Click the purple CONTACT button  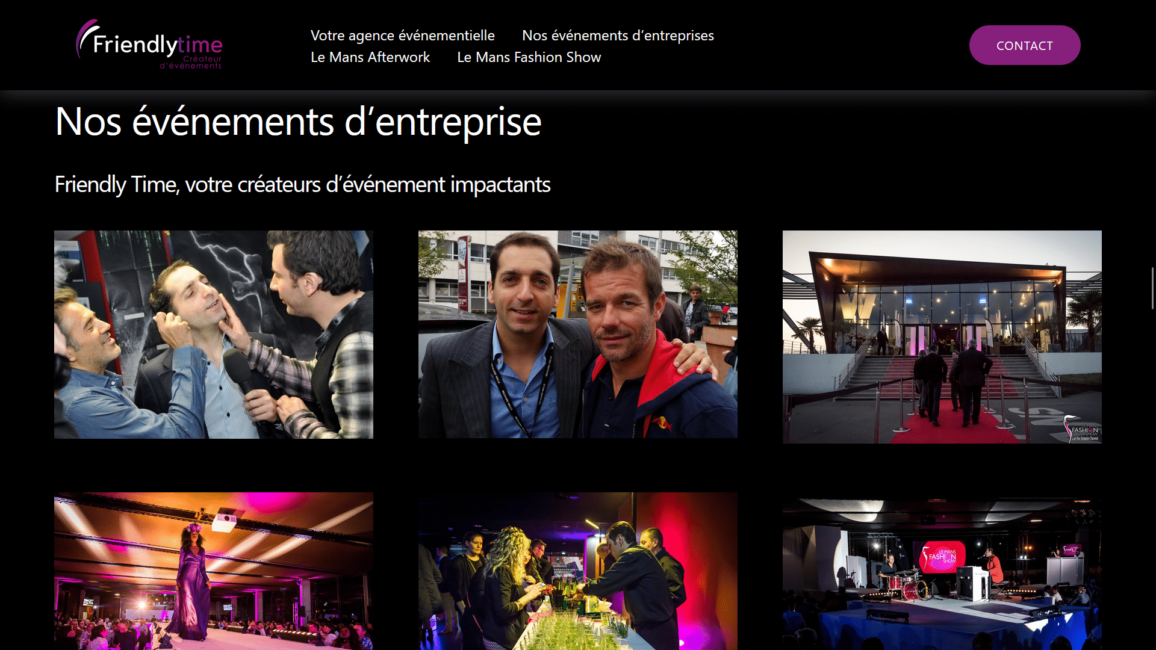pos(1024,45)
